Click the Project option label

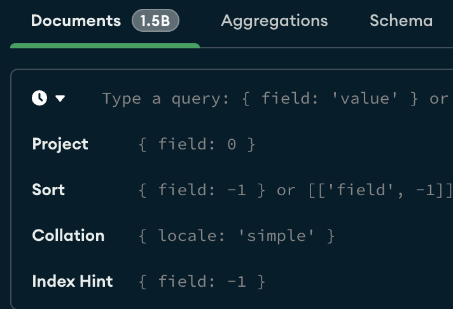click(60, 144)
